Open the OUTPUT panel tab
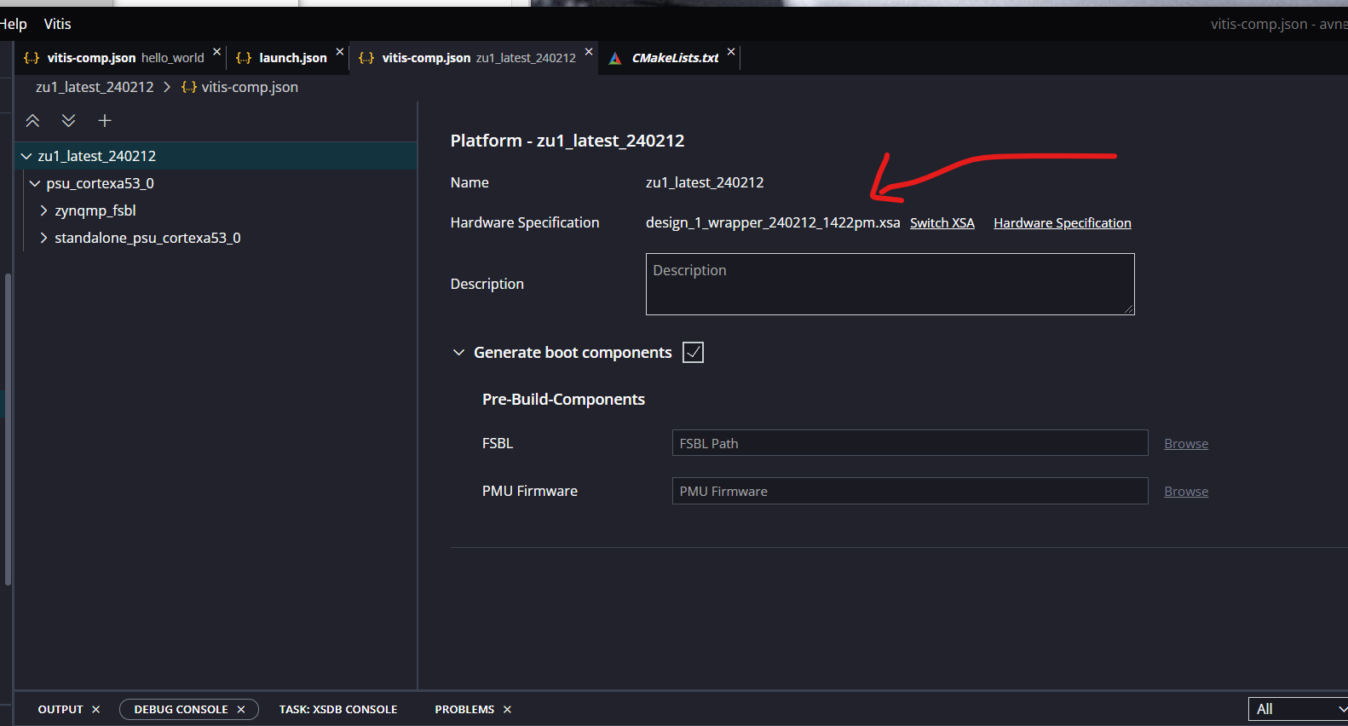 click(x=60, y=710)
